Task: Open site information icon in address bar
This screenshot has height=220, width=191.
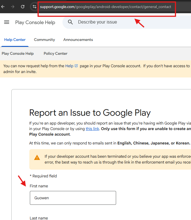Action: 34,7
